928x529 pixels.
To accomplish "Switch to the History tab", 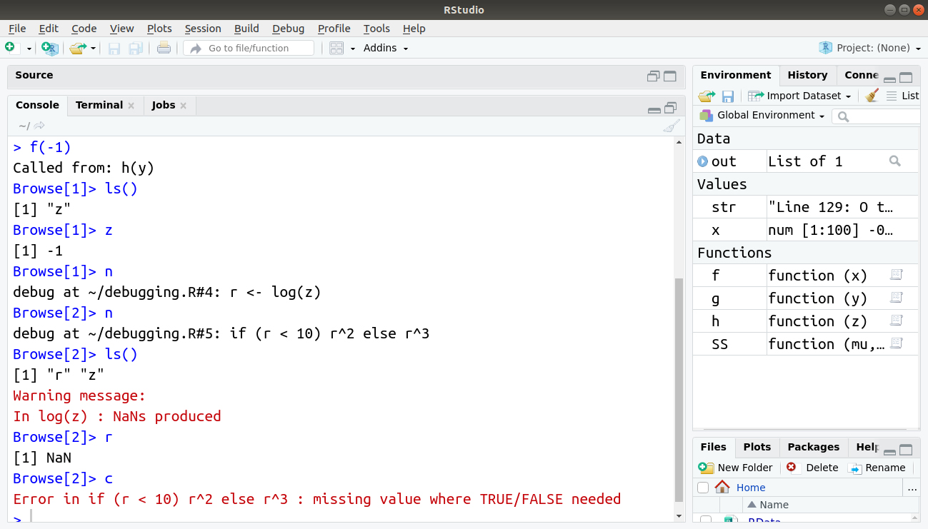I will tap(807, 75).
